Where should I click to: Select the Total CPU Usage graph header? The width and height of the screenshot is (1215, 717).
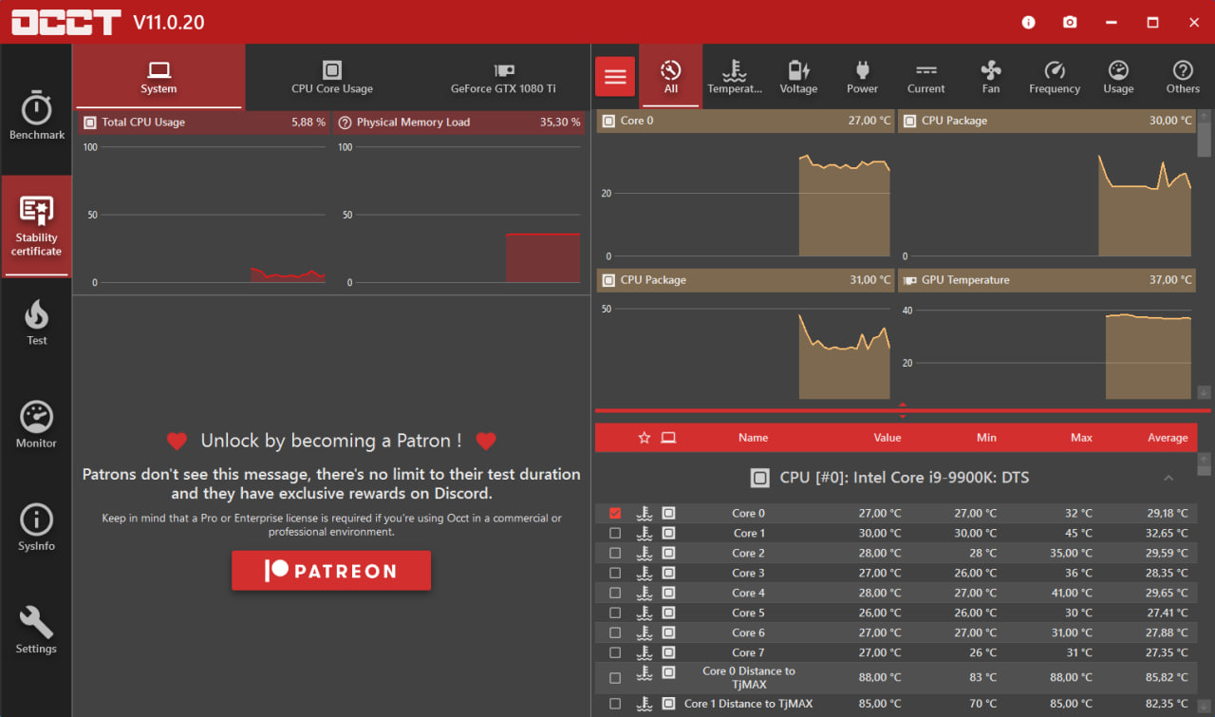point(204,122)
